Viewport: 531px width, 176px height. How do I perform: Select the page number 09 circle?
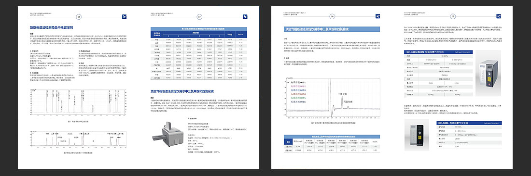452,16
